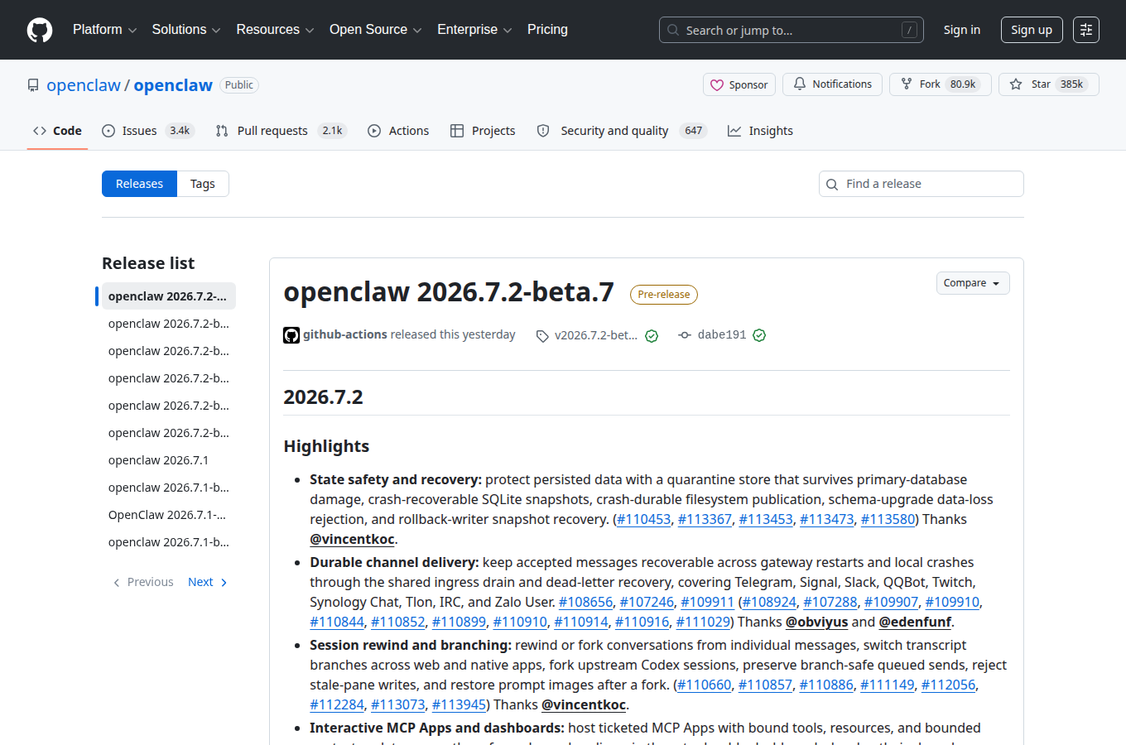Click the verified checkmark after dabe191

click(x=759, y=335)
